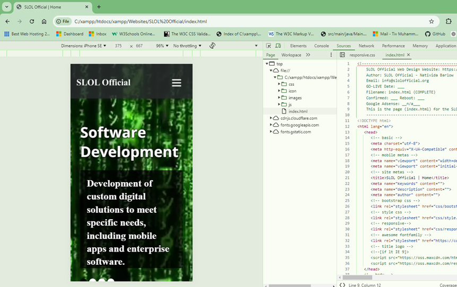Close the index.html editor tab
This screenshot has width=457, height=287.
click(408, 55)
